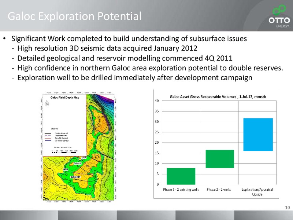Click the chart title 'Galoc Asset Gross Recoverable Volumes'
The image size is (293, 220).
218,97
